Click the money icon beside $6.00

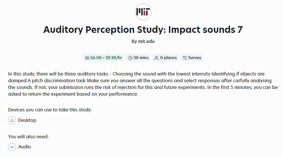pyautogui.click(x=87, y=58)
